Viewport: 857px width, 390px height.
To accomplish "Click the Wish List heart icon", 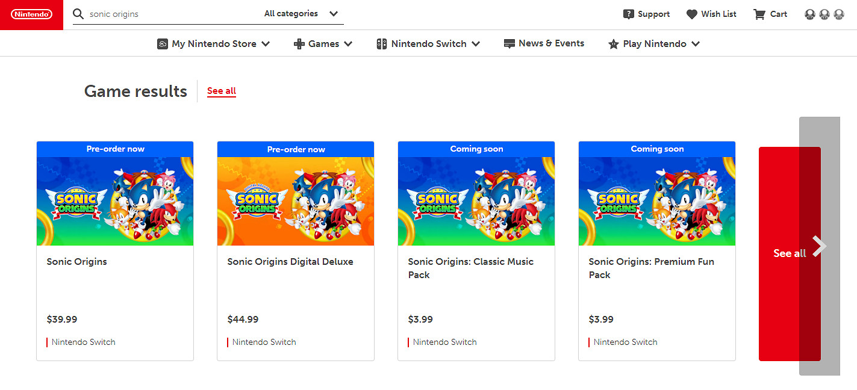I will (x=692, y=14).
